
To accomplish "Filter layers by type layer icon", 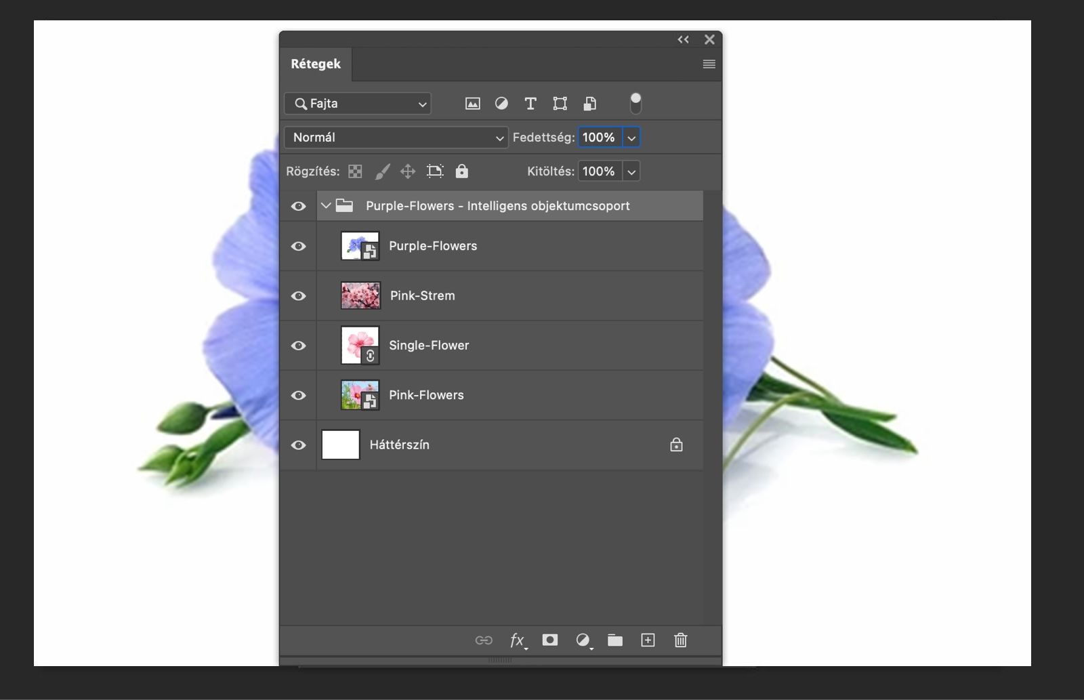I will 530,104.
